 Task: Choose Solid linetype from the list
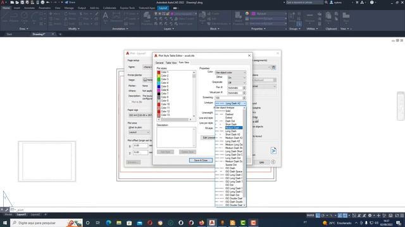(x=229, y=111)
